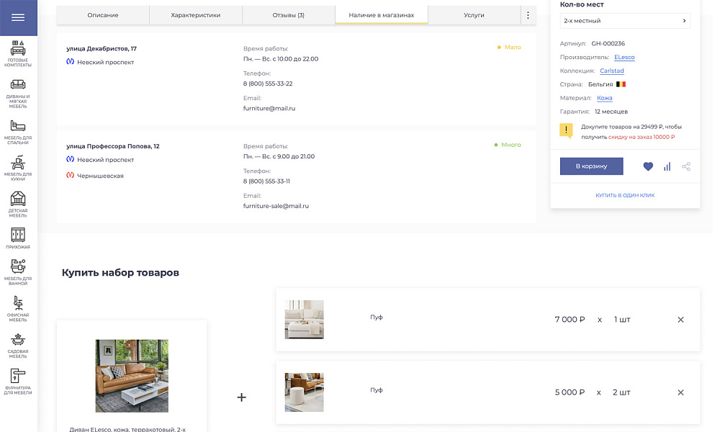The width and height of the screenshot is (720, 432).
Task: Switch to the Отзывы (3) tab
Action: pos(289,15)
